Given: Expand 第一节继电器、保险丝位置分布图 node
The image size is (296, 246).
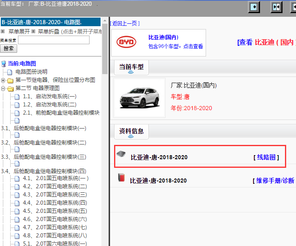Looking at the screenshot, I should (x=3, y=81).
